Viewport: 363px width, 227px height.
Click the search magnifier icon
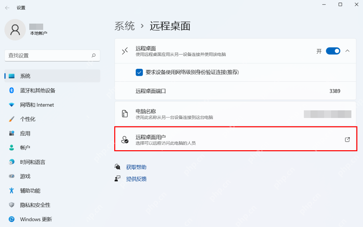pyautogui.click(x=94, y=56)
